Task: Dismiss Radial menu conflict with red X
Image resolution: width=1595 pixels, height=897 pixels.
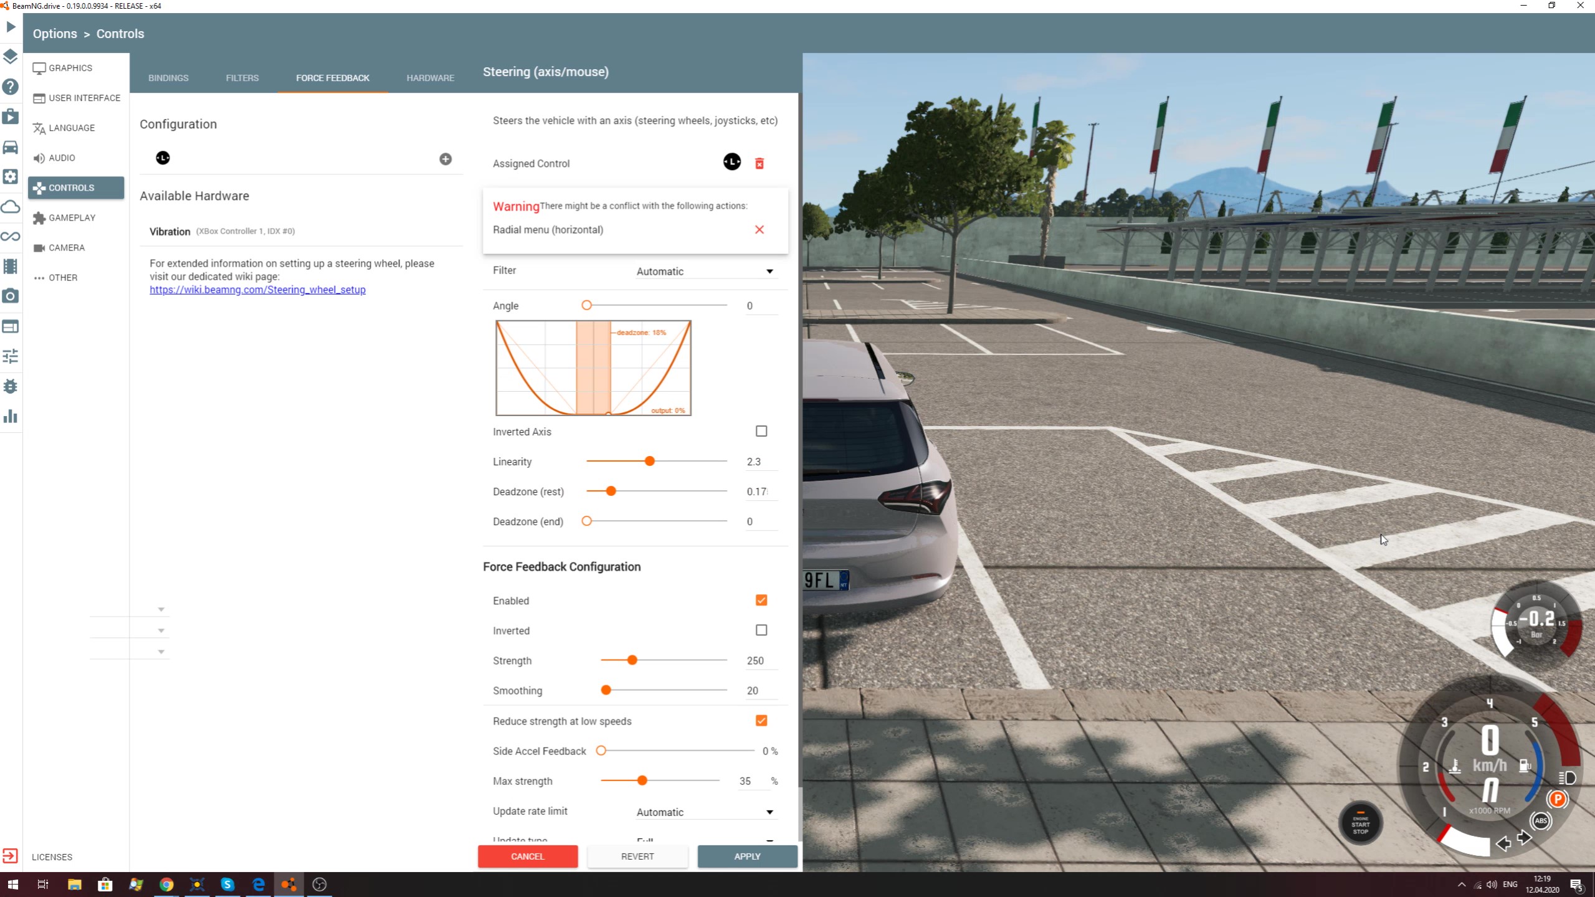Action: click(x=759, y=230)
